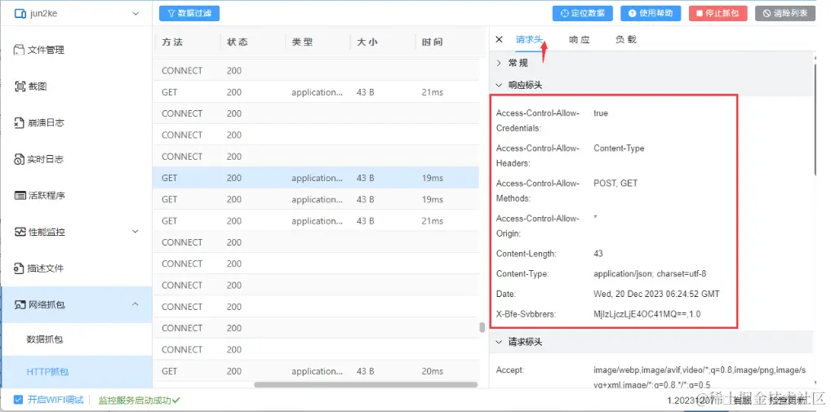Click the table horizontal scrollbar
Image resolution: width=831 pixels, height=412 pixels.
pos(366,384)
